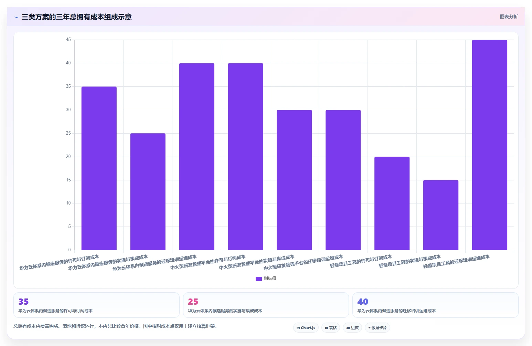Click the bar for 轻量项目工具的许可与订阅成本

point(392,203)
